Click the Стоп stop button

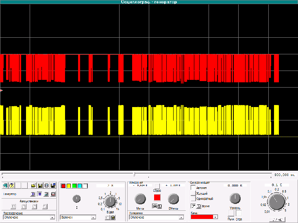tap(239, 213)
